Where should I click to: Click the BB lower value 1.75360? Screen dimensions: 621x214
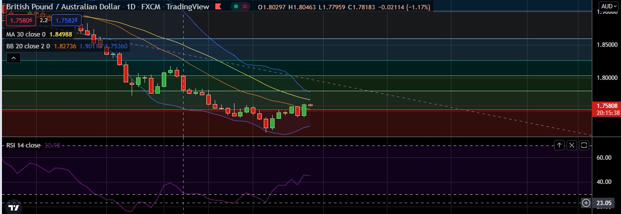(x=117, y=46)
